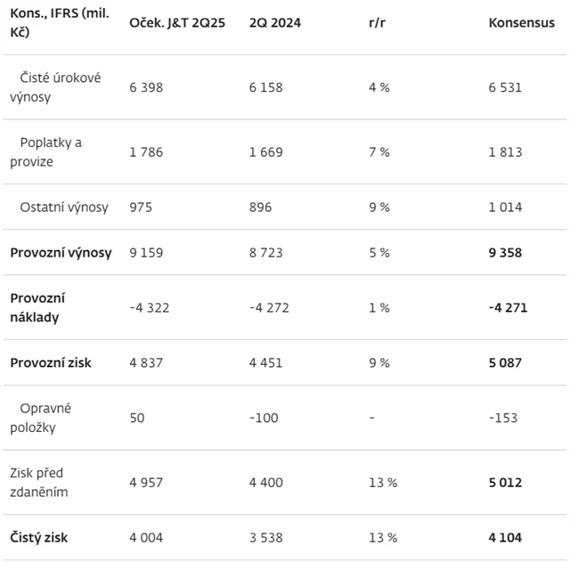Click the consensus value 9 358
The image size is (570, 562).
(506, 252)
